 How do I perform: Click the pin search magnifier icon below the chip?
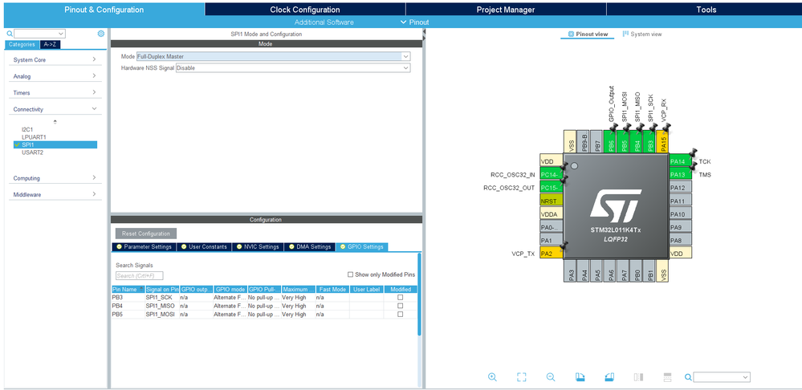coord(689,377)
